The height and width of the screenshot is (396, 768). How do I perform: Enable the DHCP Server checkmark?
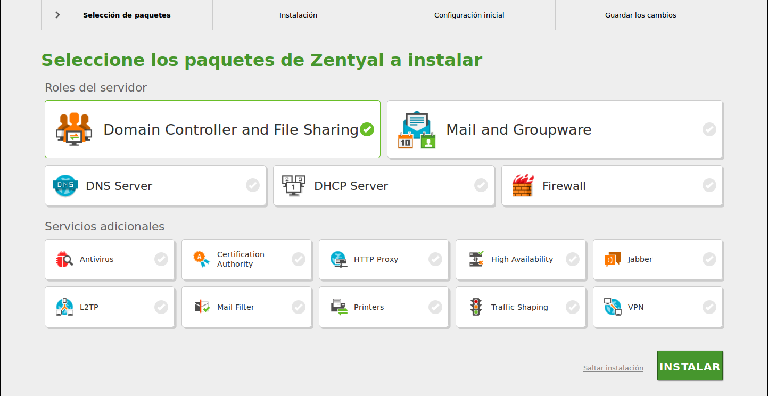point(481,185)
